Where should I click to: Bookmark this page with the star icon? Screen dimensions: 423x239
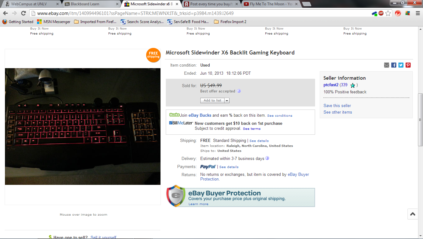pyautogui.click(x=388, y=13)
